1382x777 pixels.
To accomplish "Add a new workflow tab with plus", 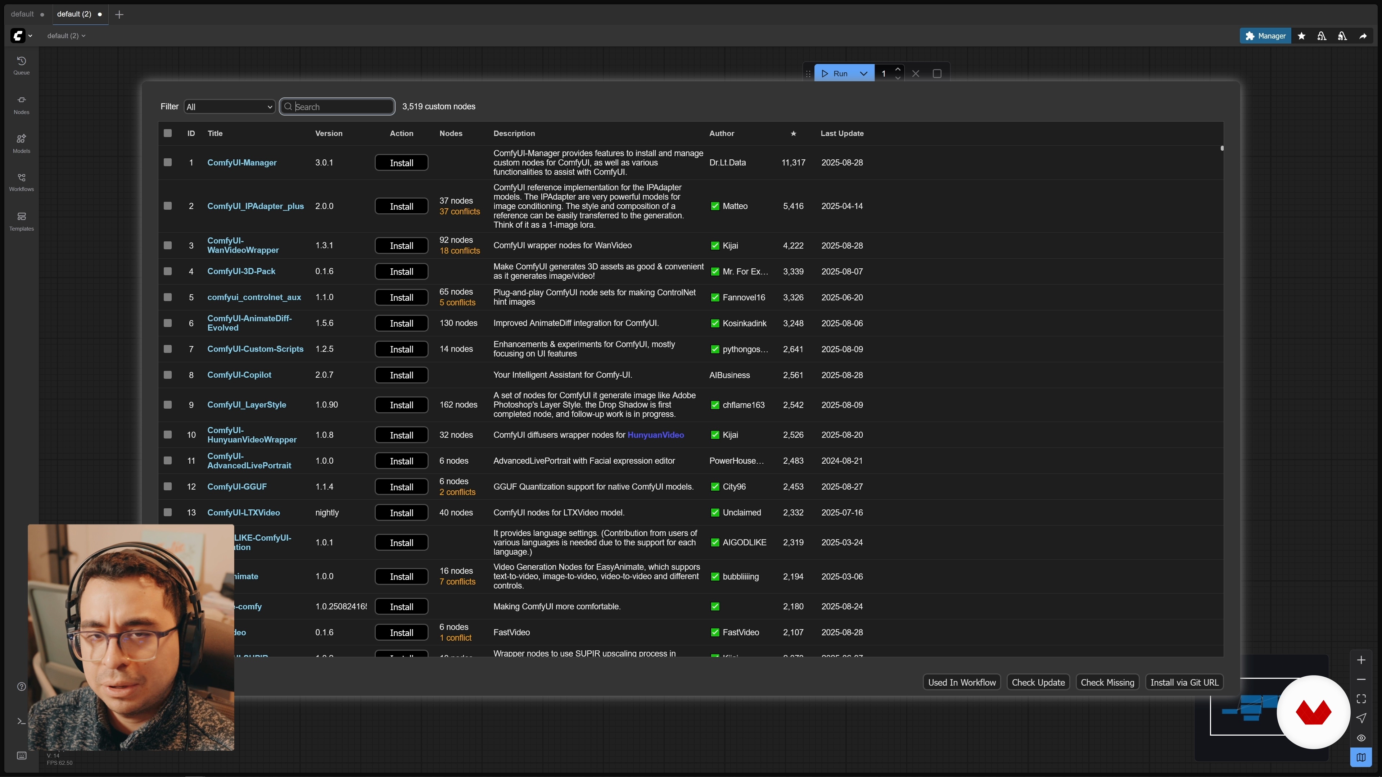I will [x=119, y=14].
